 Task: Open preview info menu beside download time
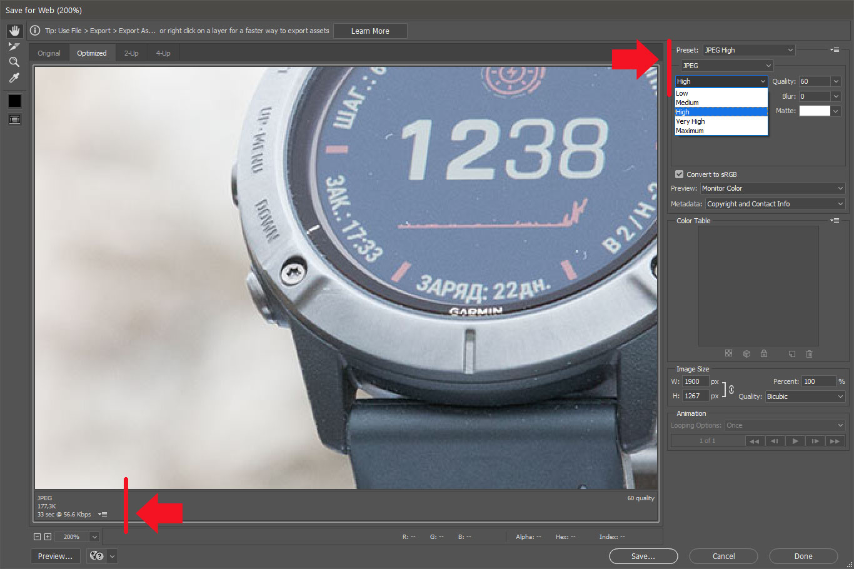[103, 514]
